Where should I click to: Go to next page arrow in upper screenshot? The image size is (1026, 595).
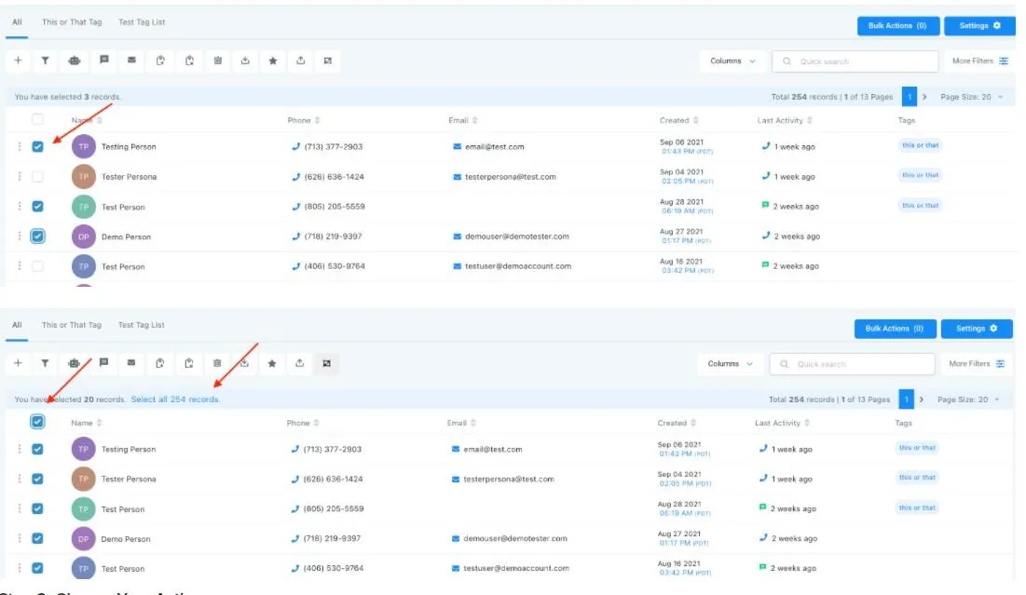tap(924, 97)
